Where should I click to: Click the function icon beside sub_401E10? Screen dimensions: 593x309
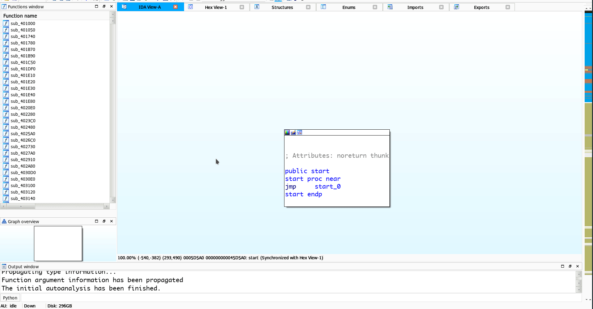(6, 75)
